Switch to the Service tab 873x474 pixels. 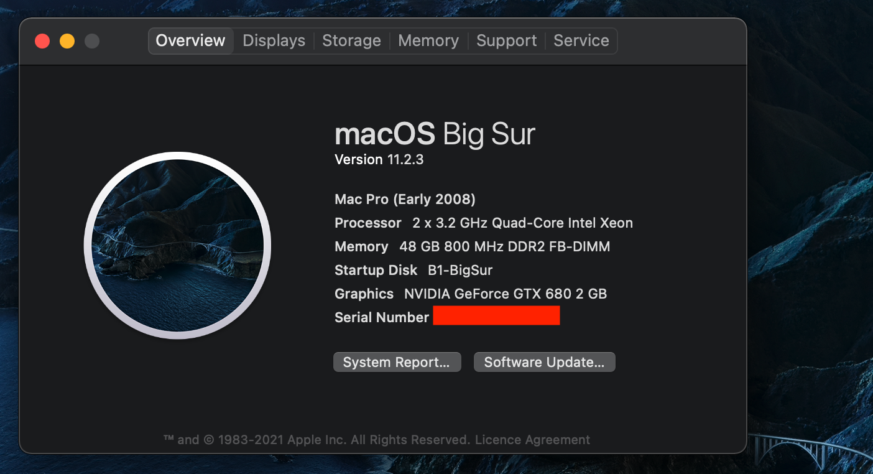pyautogui.click(x=581, y=41)
